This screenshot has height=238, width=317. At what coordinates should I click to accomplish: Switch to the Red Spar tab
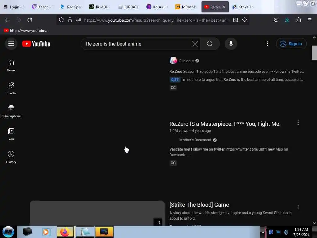pos(71,7)
